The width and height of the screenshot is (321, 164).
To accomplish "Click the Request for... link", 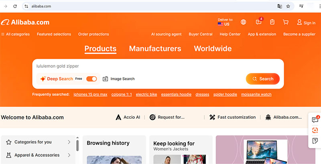I will (171, 117).
